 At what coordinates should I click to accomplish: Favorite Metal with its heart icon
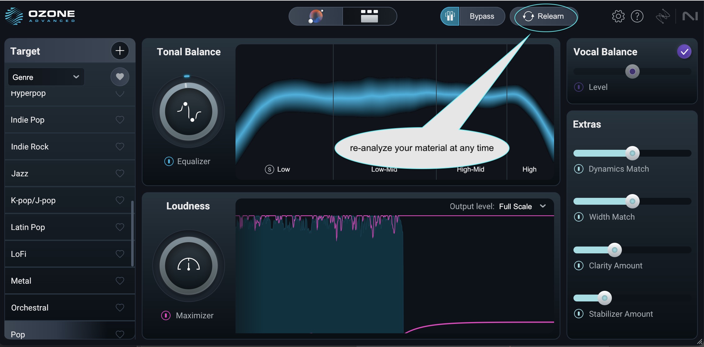point(120,281)
